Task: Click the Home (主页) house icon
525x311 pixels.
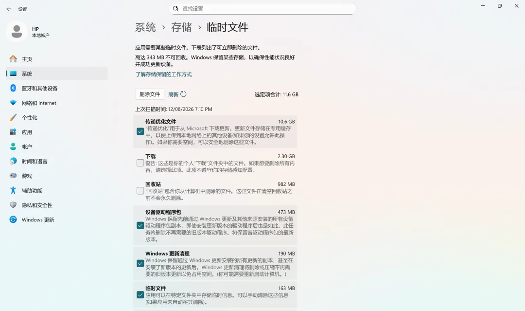Action: tap(13, 59)
